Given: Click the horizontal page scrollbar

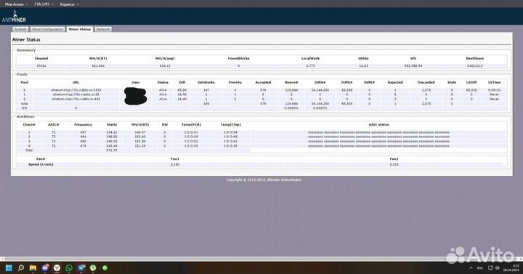Looking at the screenshot, I should pos(261,259).
